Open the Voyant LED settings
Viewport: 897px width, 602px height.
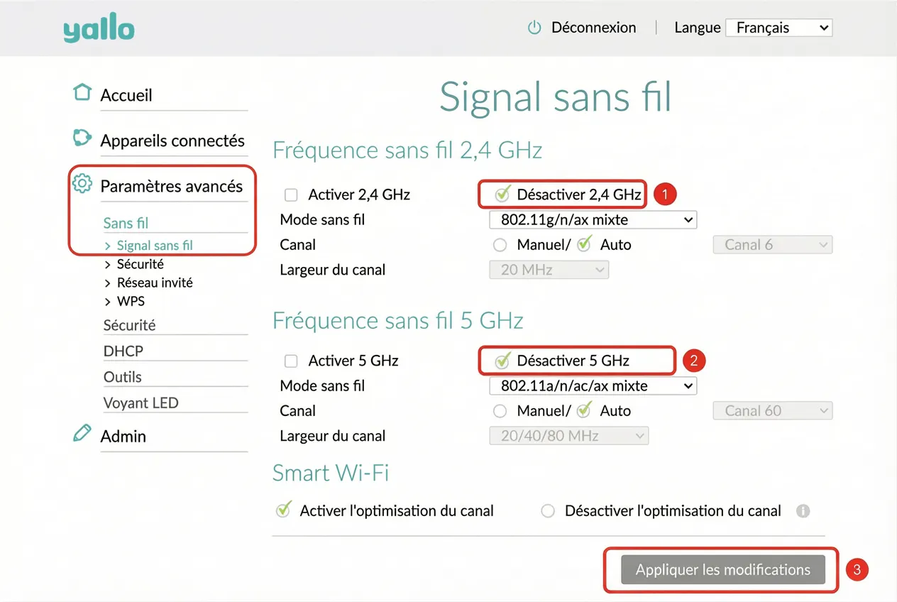pyautogui.click(x=141, y=403)
